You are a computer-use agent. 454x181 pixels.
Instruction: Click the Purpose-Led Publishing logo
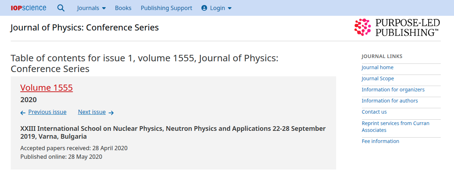(x=397, y=28)
